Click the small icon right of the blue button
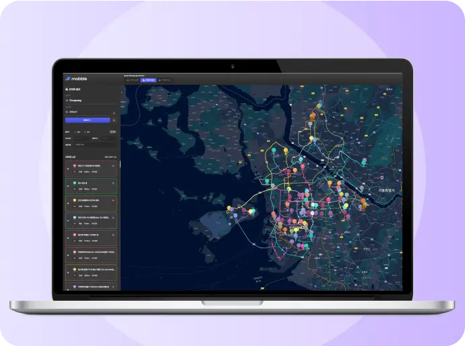This screenshot has height=346, width=465. [114, 120]
